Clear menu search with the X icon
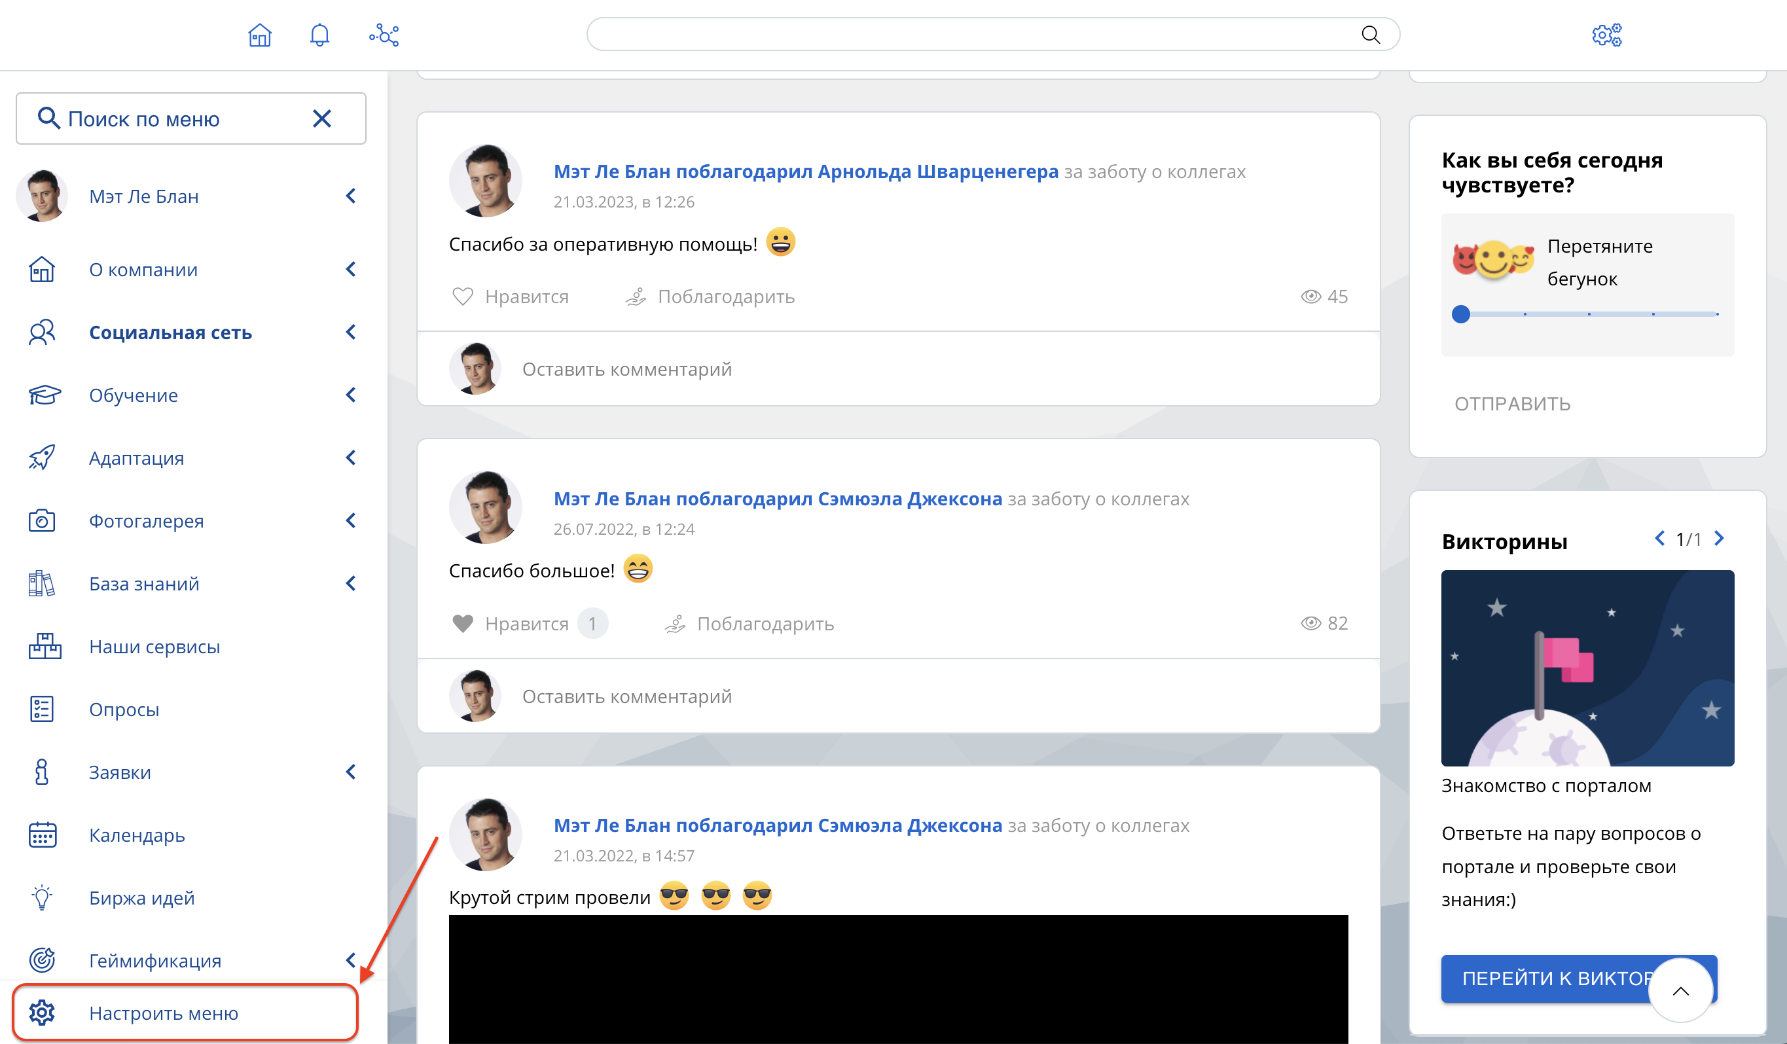The height and width of the screenshot is (1044, 1787). 322,118
